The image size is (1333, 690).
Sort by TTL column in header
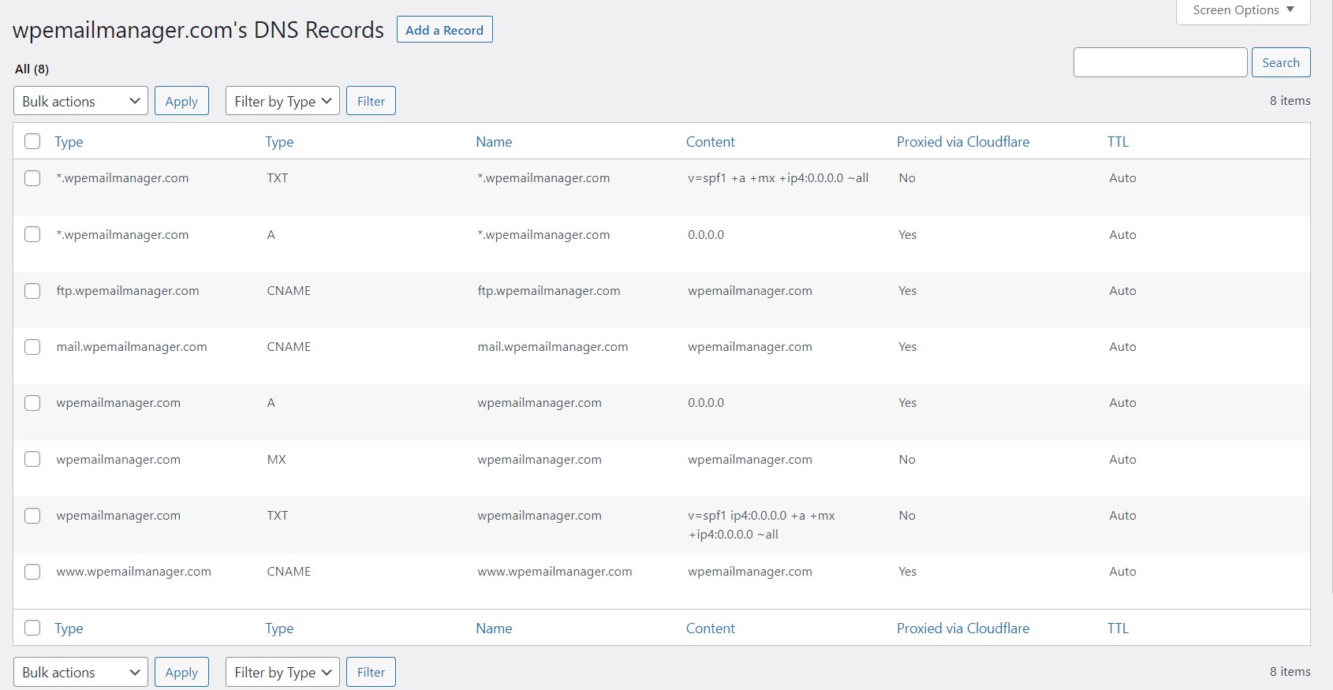1118,142
